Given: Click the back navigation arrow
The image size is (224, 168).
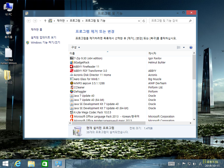Looking at the screenshot, I should tap(29, 21).
